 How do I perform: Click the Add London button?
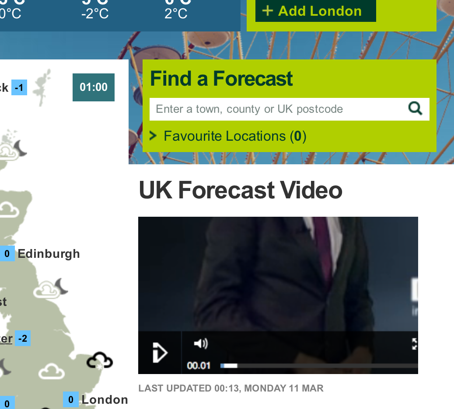tap(316, 11)
